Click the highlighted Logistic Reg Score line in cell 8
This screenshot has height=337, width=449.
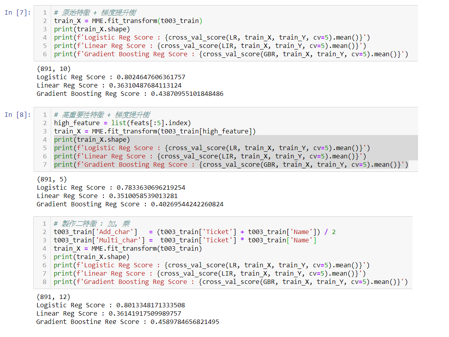212,148
